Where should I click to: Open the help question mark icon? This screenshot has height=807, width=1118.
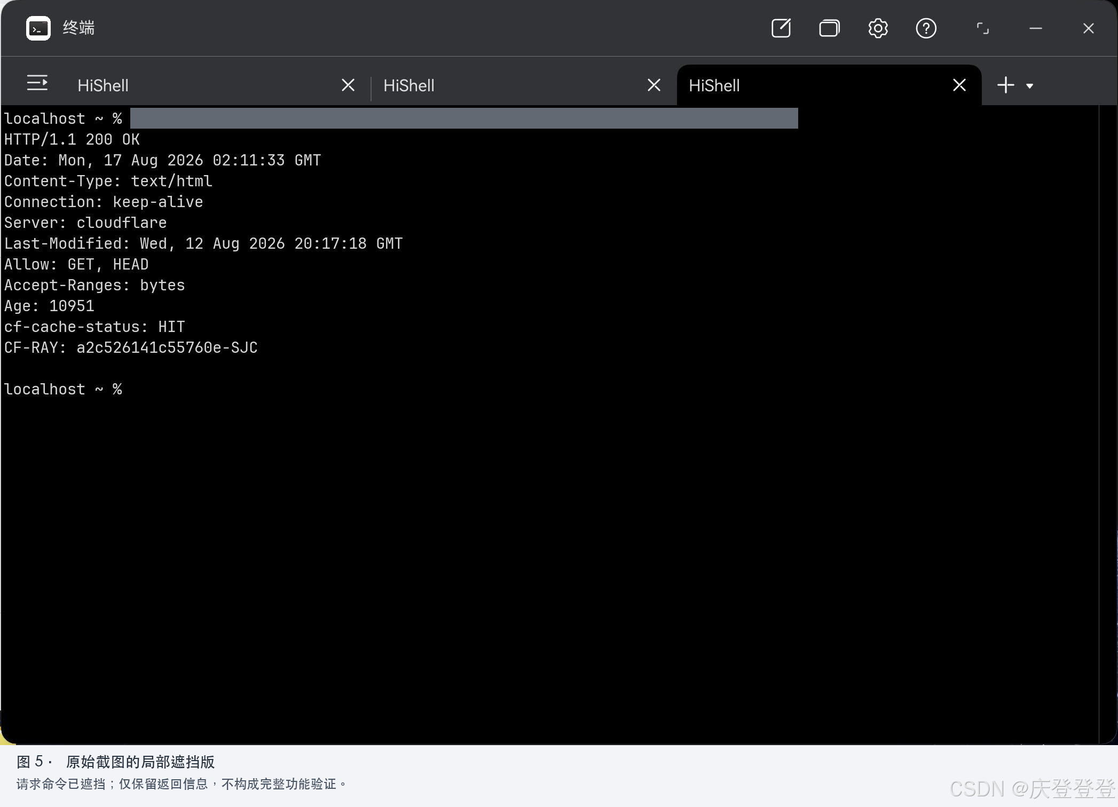[x=926, y=28]
